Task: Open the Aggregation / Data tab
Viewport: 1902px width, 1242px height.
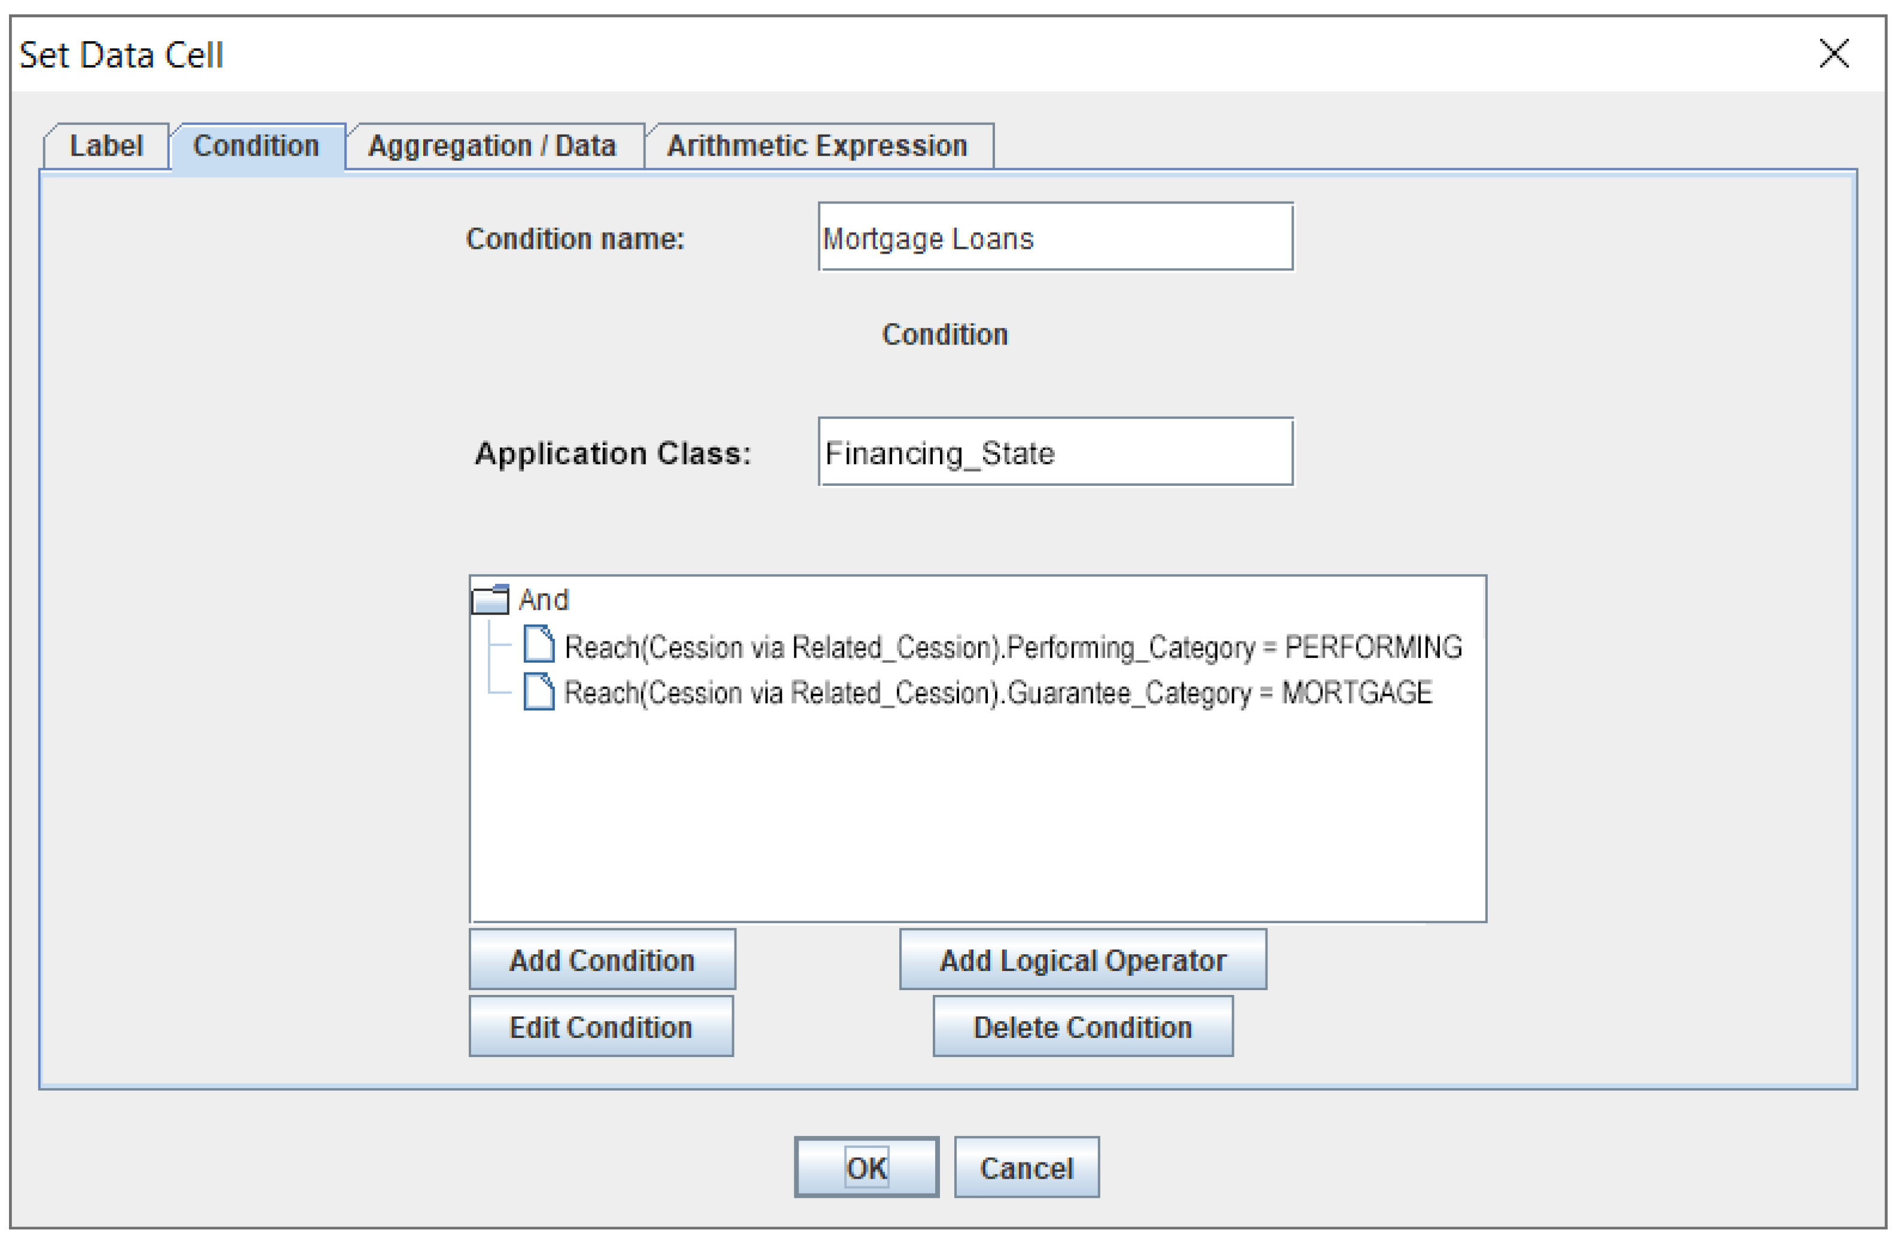Action: point(492,146)
